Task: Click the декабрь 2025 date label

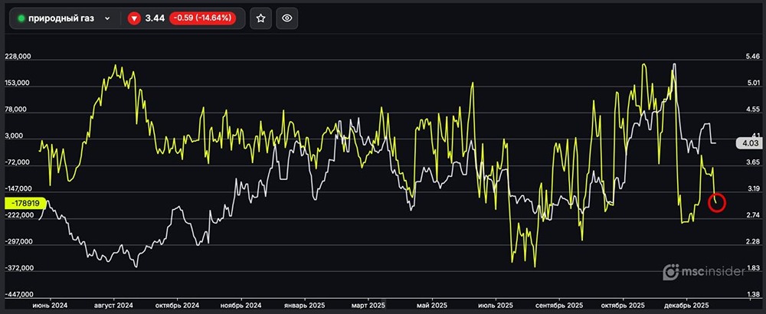Action: [687, 304]
